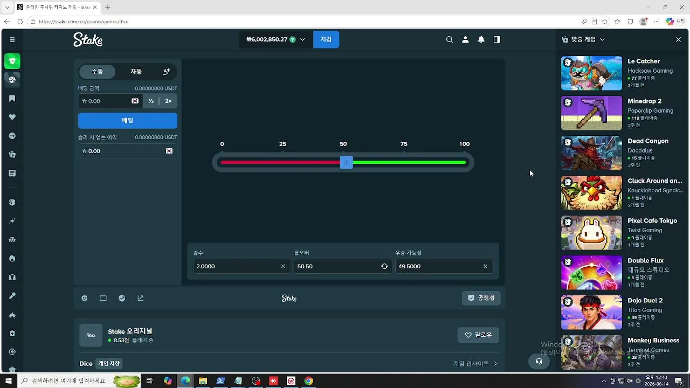
Task: Click the pop-out game icon
Action: [141, 298]
